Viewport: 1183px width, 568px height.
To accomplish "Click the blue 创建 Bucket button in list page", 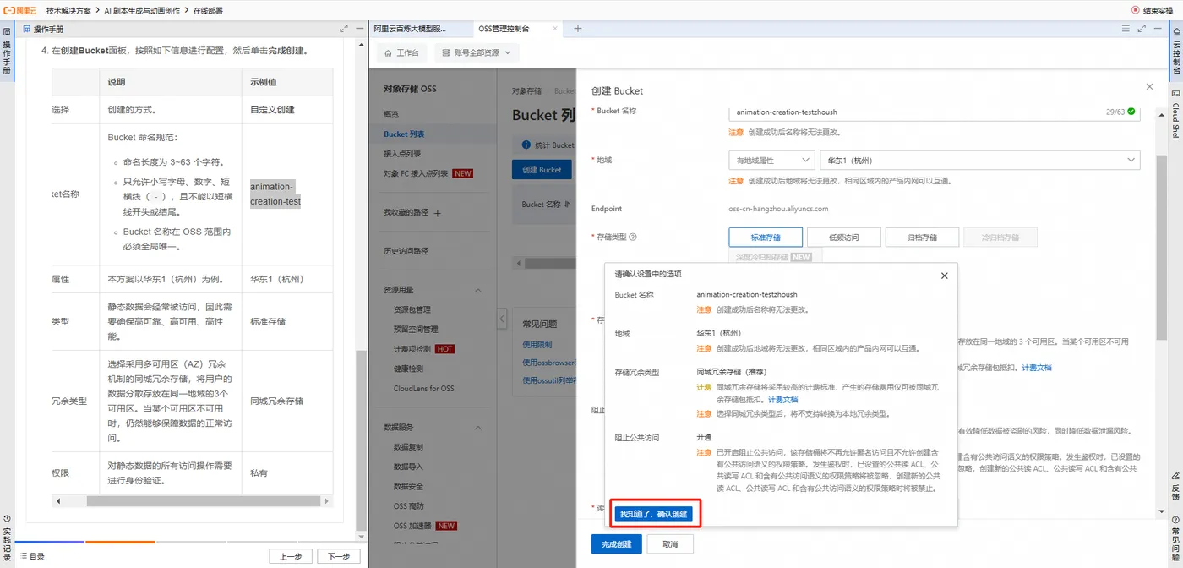I will [542, 170].
